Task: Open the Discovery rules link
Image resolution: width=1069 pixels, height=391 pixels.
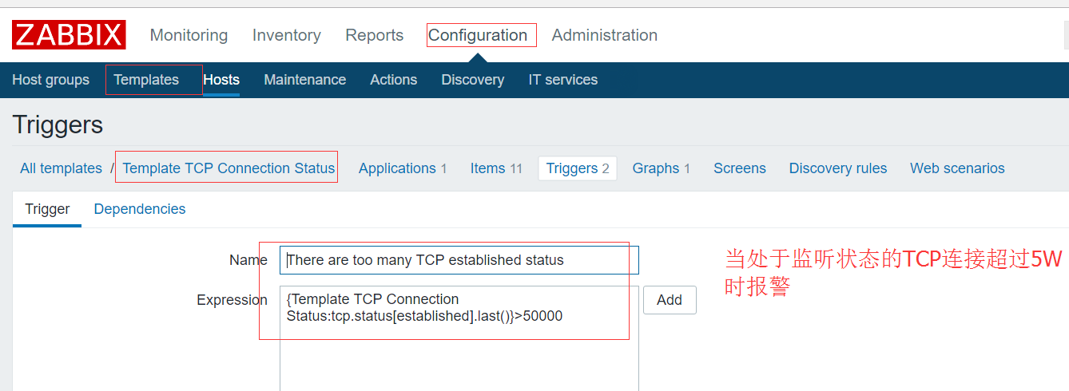Action: [x=838, y=168]
